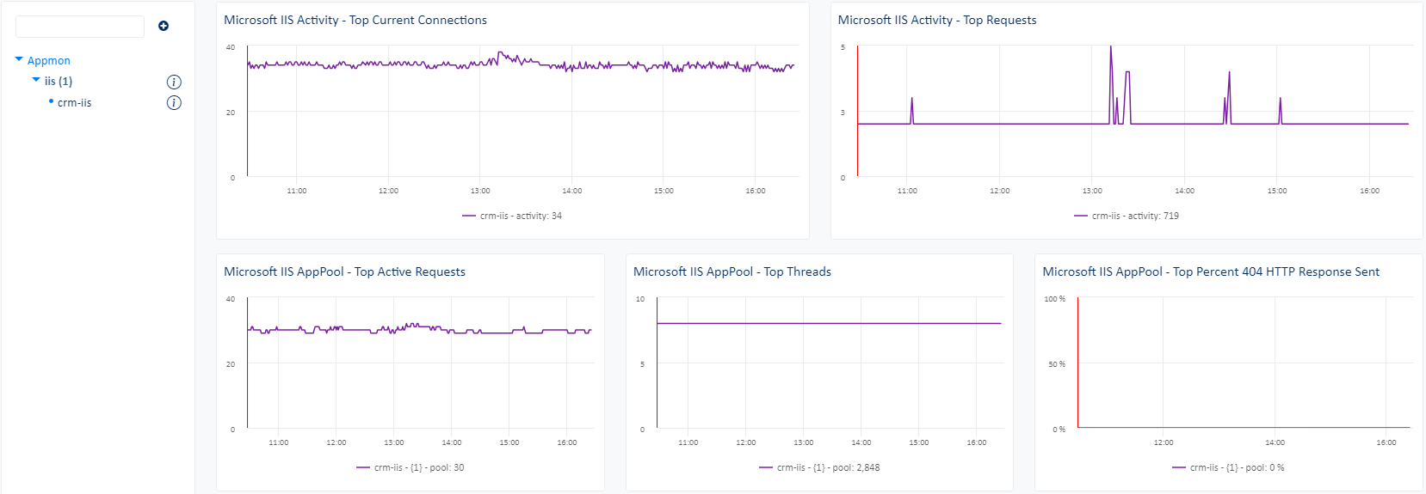Image resolution: width=1426 pixels, height=494 pixels.
Task: Open info icon for crm-iis node
Action: tap(174, 103)
